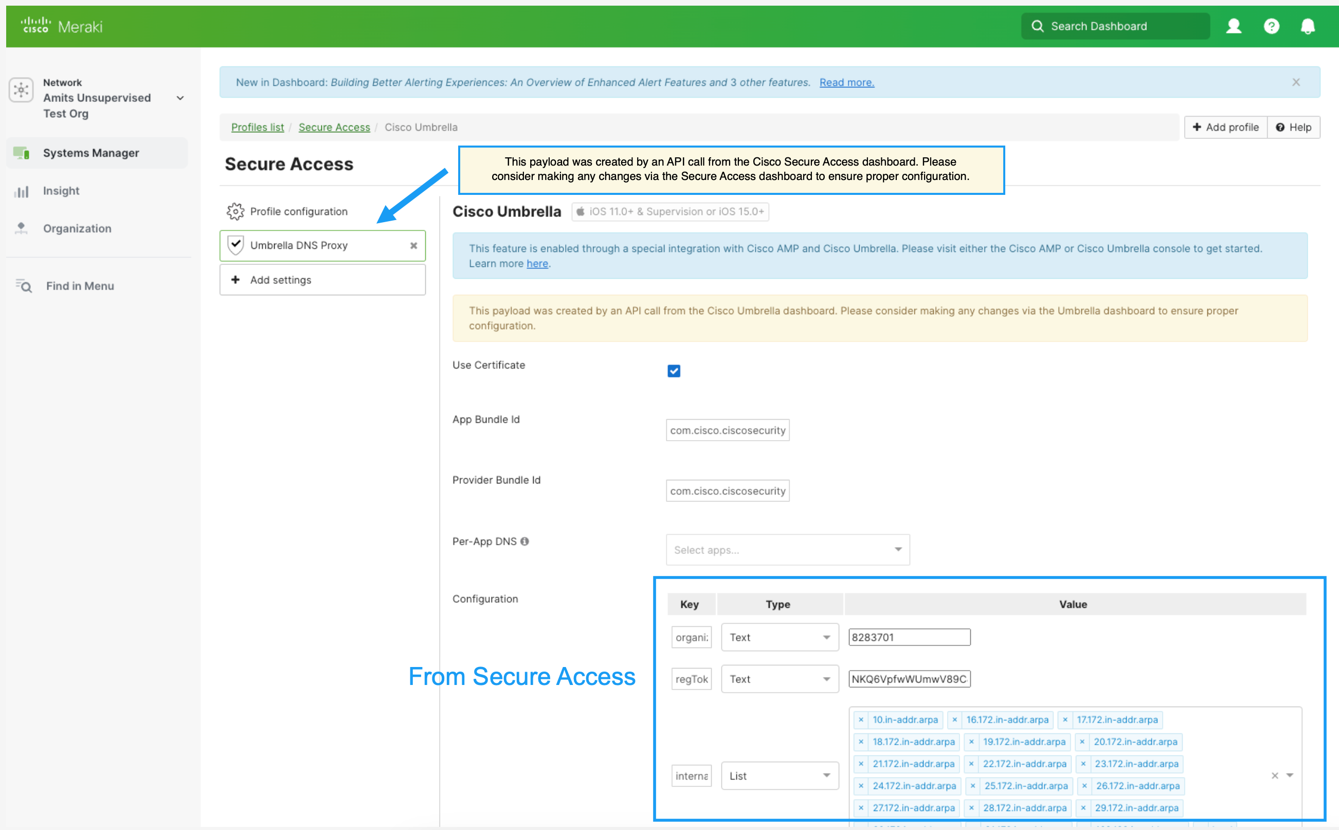
Task: Click the plus icon beside Add settings
Action: [236, 279]
